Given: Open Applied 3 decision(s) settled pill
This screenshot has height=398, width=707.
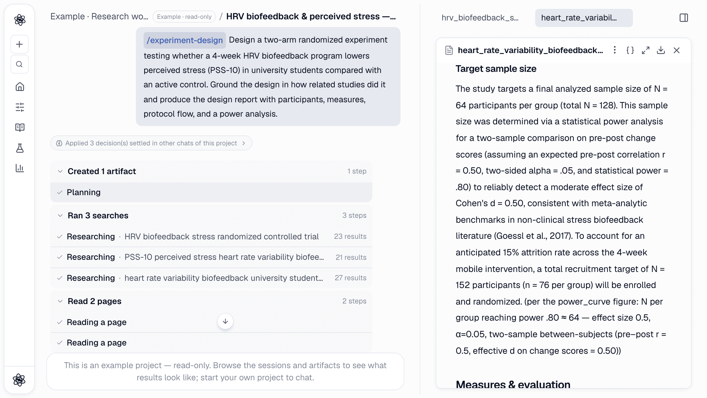Looking at the screenshot, I should (151, 143).
